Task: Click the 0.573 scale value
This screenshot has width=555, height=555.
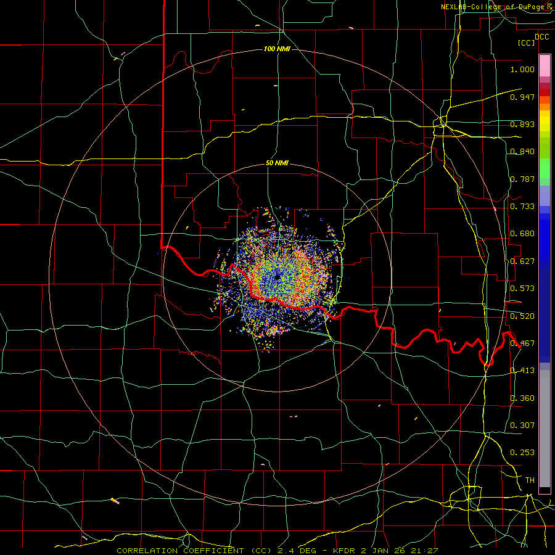Action: [x=522, y=289]
